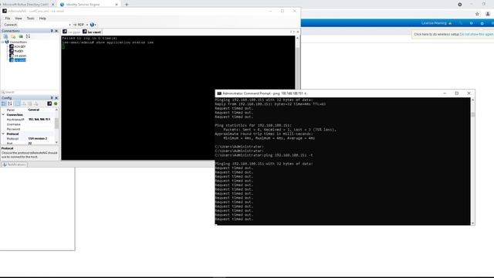The image size is (494, 278).
Task: Click the Command Prompt scroll up arrow
Action: [472, 100]
